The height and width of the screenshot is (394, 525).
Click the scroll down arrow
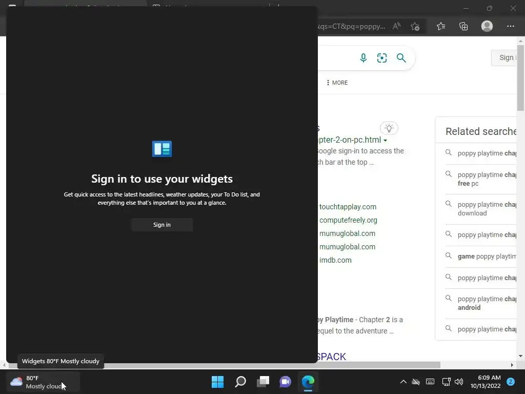520,356
